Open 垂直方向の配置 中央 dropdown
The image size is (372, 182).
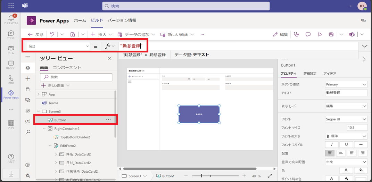pyautogui.click(x=346, y=162)
